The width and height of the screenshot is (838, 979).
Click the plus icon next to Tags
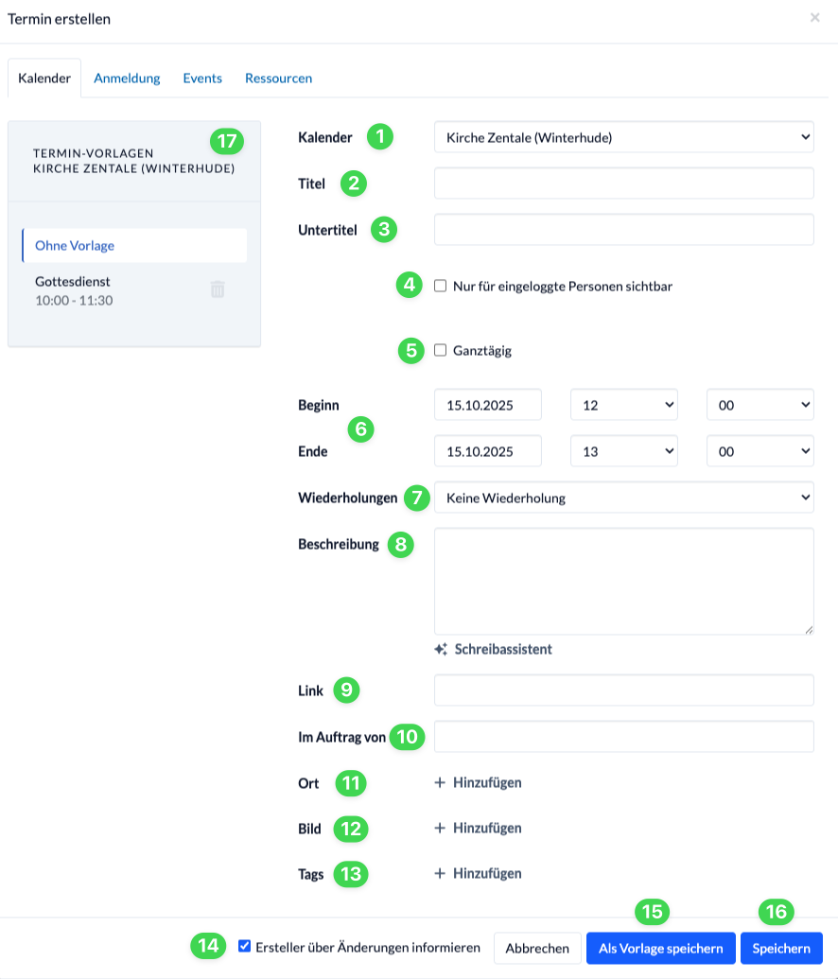[x=440, y=873]
